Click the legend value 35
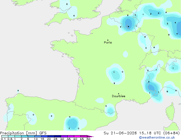This screenshot has width=181, height=140. (x=69, y=139)
